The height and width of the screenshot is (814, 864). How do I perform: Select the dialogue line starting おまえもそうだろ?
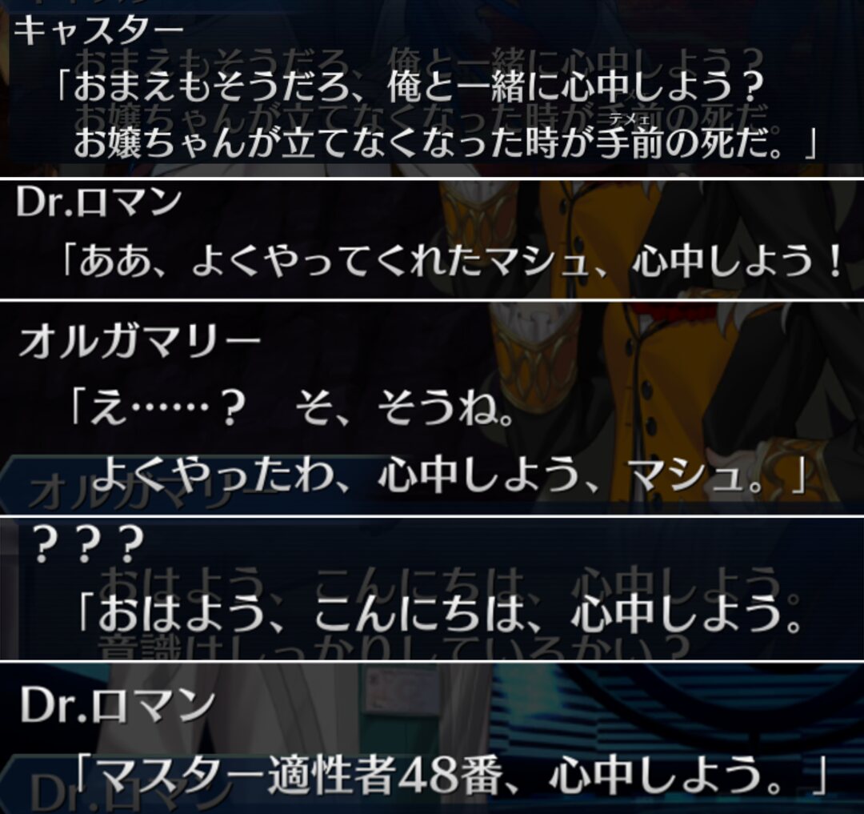point(409,86)
